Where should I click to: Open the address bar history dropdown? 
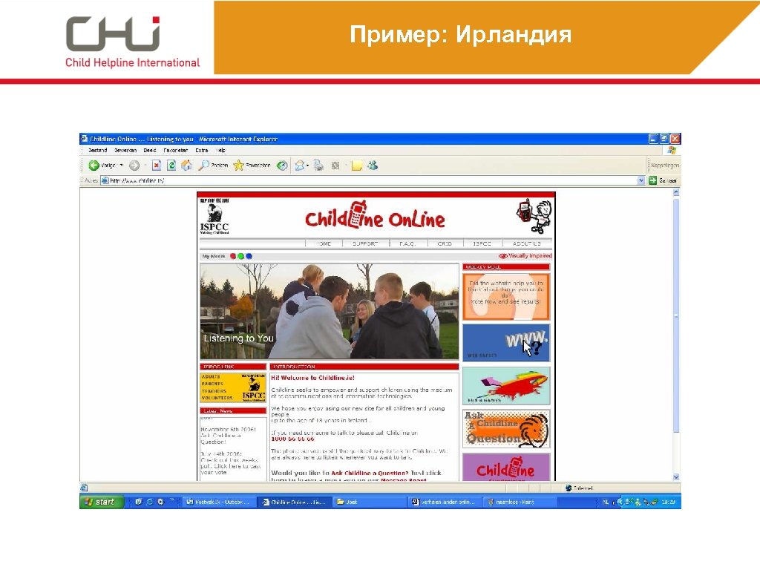coord(641,180)
